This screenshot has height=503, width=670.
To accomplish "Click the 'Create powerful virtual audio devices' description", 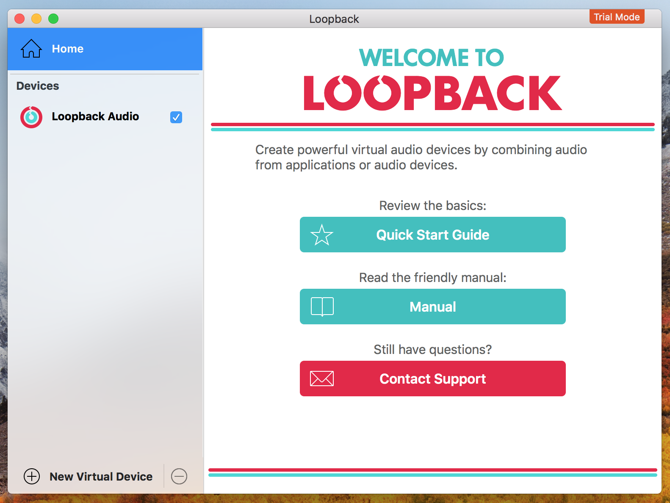I will coord(421,157).
